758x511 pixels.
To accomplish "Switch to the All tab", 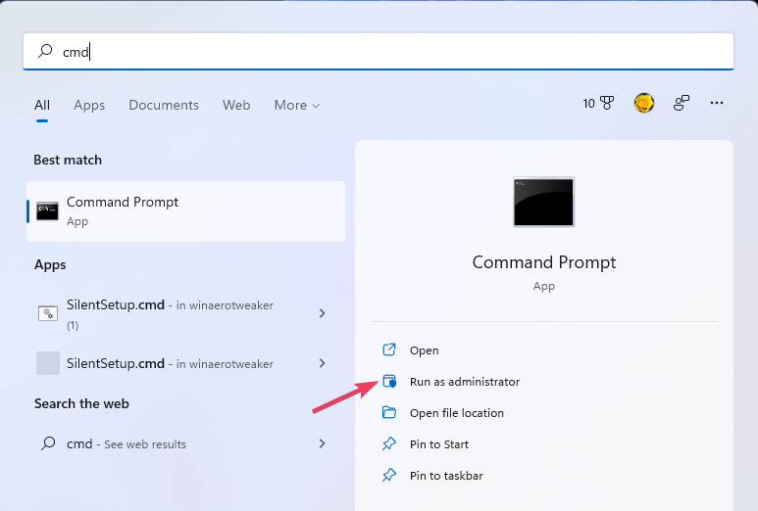I will pos(42,105).
